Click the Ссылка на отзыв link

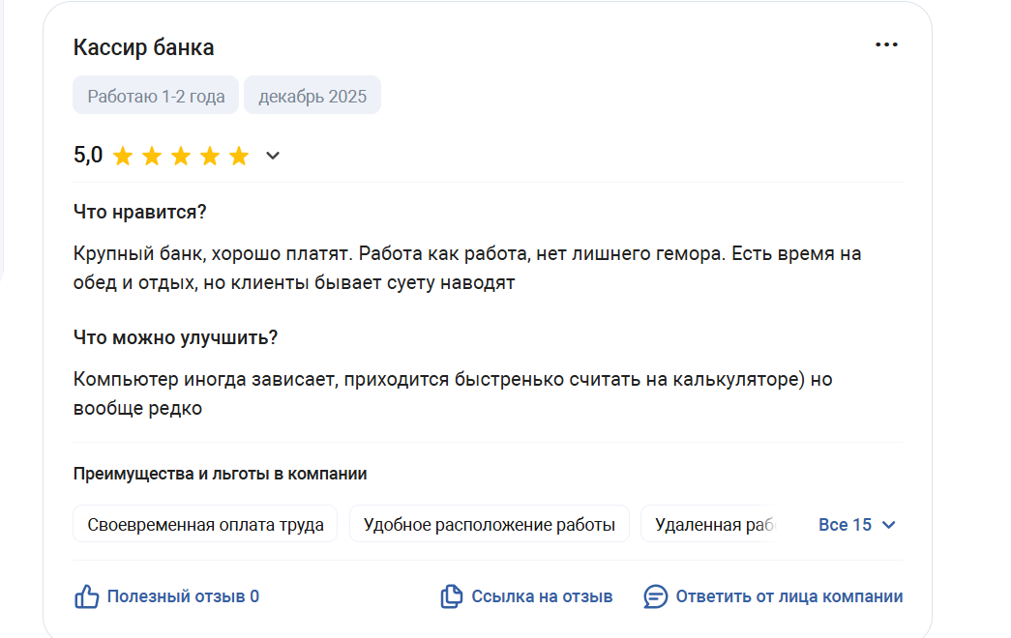click(x=542, y=596)
